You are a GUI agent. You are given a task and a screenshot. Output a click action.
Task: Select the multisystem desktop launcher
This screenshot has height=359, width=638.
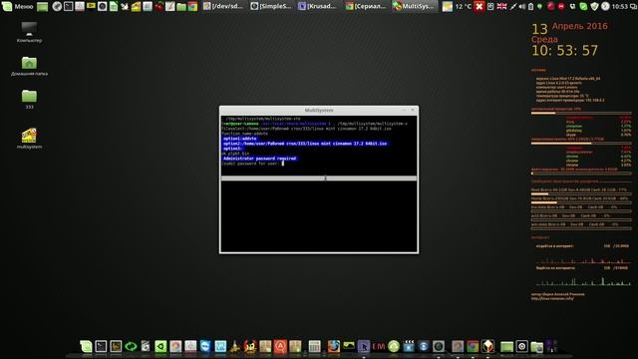tap(29, 138)
